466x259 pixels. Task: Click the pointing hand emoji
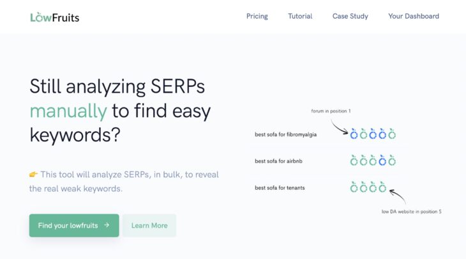click(33, 174)
